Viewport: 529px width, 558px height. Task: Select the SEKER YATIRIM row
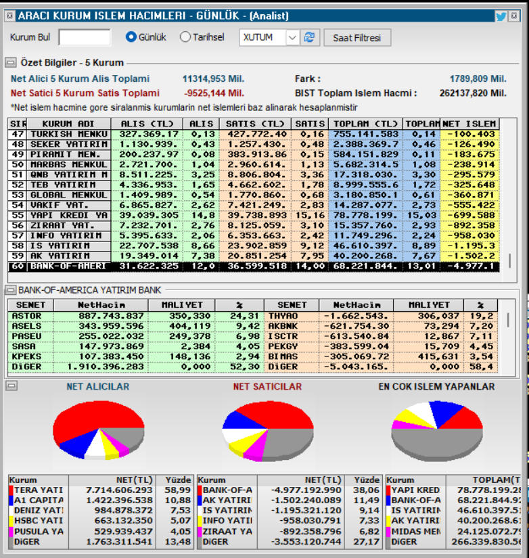click(x=254, y=145)
